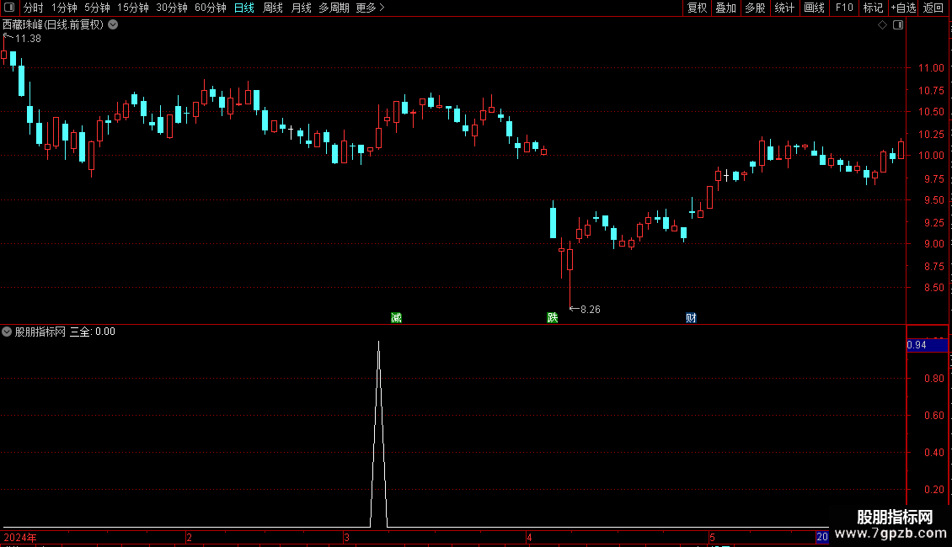Image resolution: width=952 pixels, height=547 pixels.
Task: Click the 返回 back button
Action: [933, 8]
